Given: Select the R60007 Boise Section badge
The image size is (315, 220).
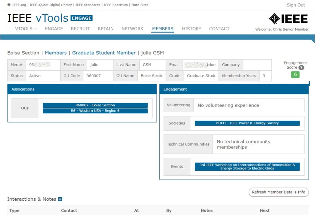Looking at the screenshot, I should click(95, 105).
